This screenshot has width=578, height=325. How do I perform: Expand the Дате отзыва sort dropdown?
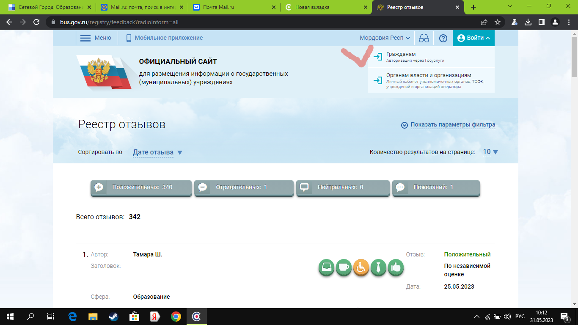[x=157, y=152]
